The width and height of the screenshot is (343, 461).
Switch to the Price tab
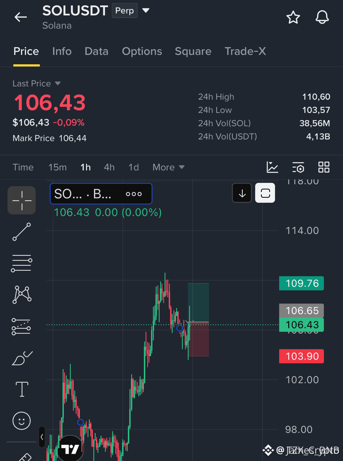[x=26, y=51]
